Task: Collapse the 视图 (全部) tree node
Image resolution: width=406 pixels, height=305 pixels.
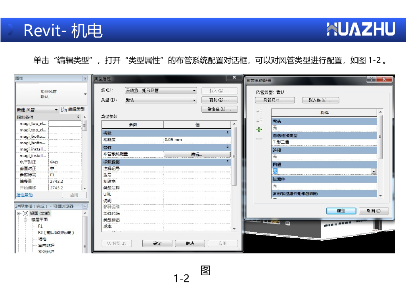Action: [x=19, y=213]
